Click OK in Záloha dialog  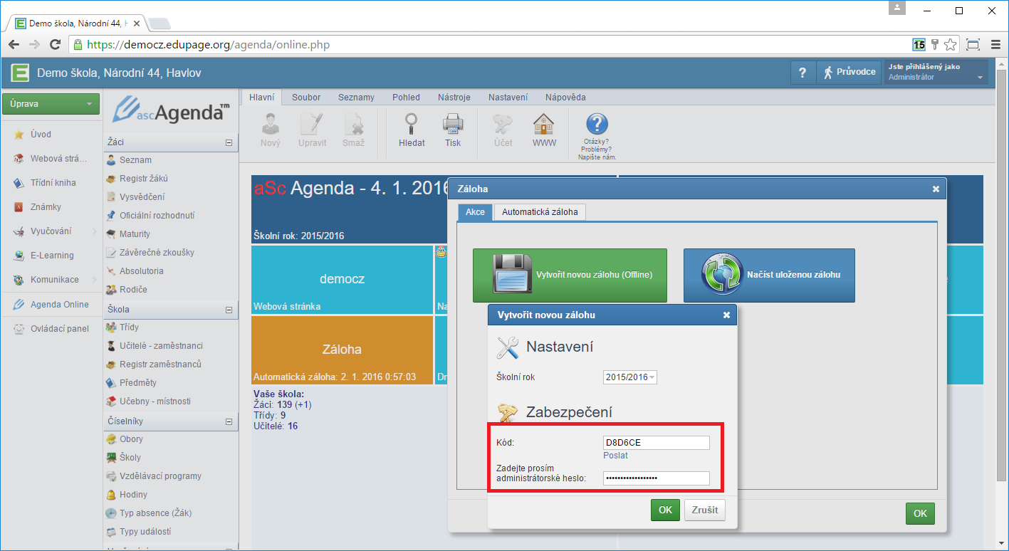920,514
